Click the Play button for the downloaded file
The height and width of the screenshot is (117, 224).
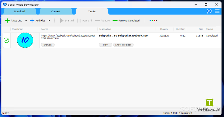(106, 45)
